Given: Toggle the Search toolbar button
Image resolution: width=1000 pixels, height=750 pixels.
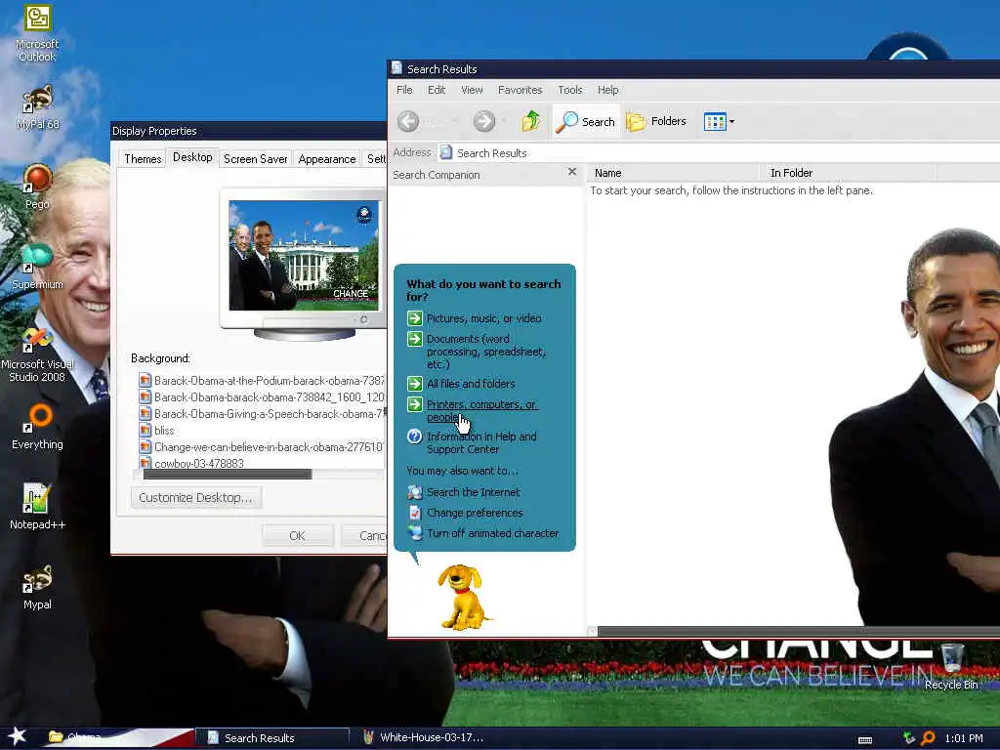Looking at the screenshot, I should point(586,121).
